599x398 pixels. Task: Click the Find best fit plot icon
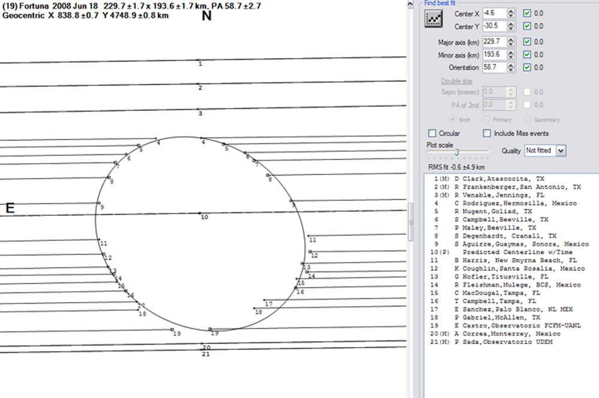coord(433,20)
